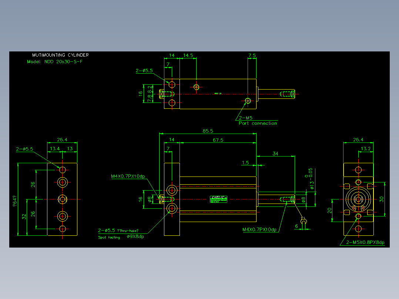Click the CHELIC nameplate on the cylinder body
The width and height of the screenshot is (399, 299).
click(219, 199)
